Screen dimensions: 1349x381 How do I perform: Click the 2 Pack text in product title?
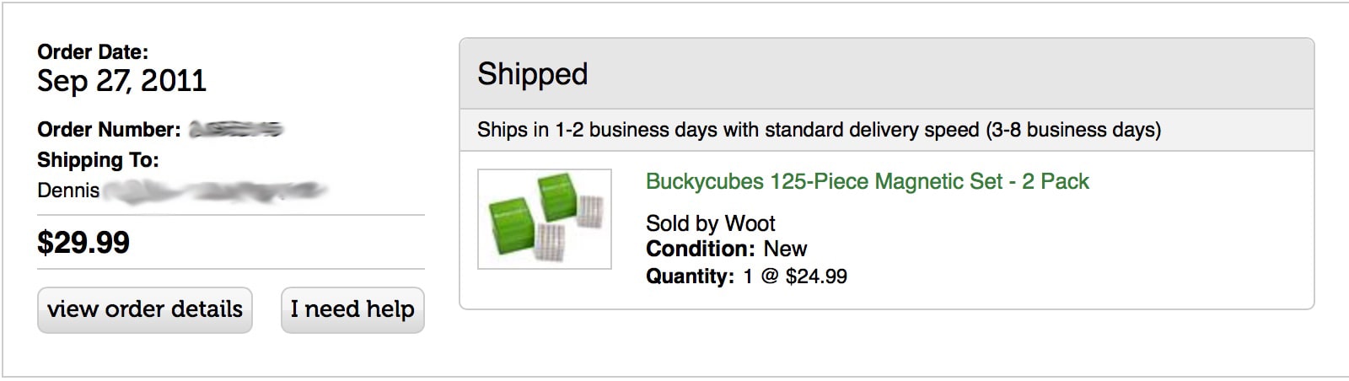(1055, 181)
